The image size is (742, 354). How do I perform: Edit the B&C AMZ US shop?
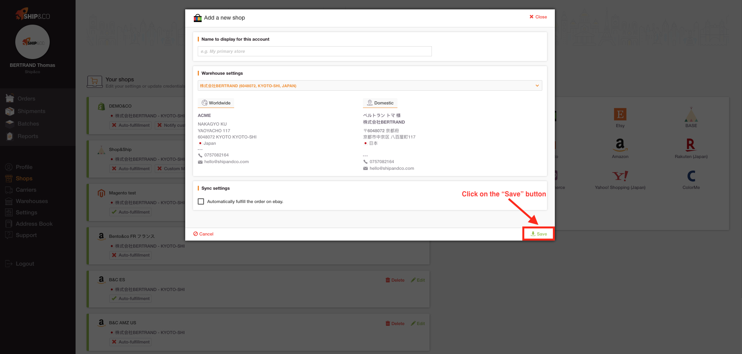418,323
